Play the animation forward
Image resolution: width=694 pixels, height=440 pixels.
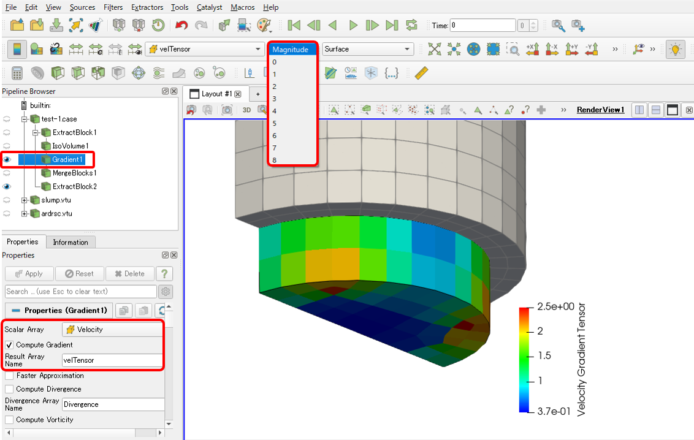pyautogui.click(x=353, y=25)
